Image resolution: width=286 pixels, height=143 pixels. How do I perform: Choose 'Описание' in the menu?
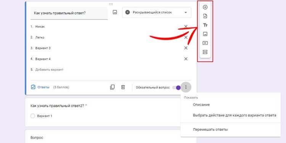(x=201, y=105)
